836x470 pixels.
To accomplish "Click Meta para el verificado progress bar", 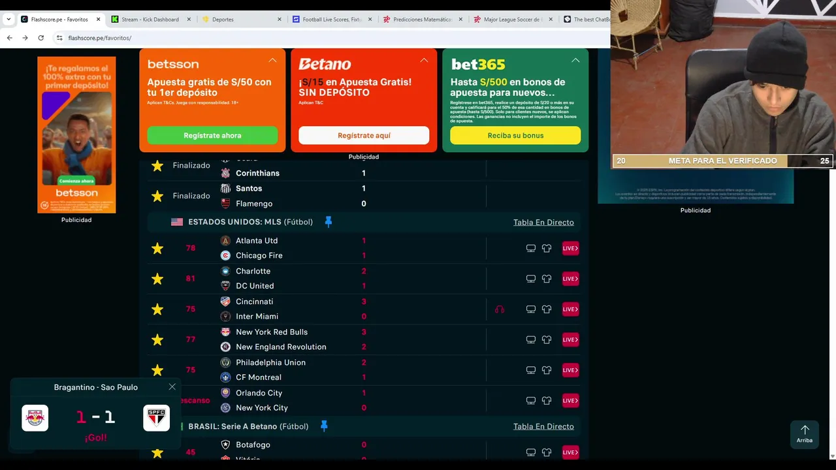I will coord(723,161).
